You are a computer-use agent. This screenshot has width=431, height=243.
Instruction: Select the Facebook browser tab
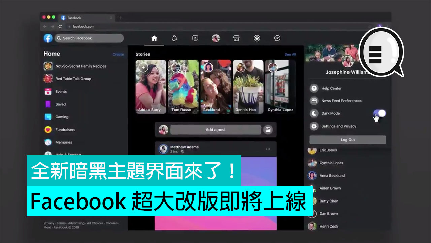click(87, 18)
